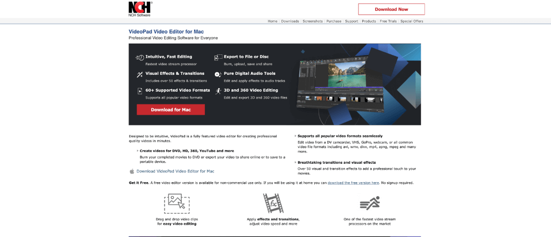Click the VideoPad Video Editor for Mac heading
Image resolution: width=551 pixels, height=237 pixels.
click(x=166, y=32)
